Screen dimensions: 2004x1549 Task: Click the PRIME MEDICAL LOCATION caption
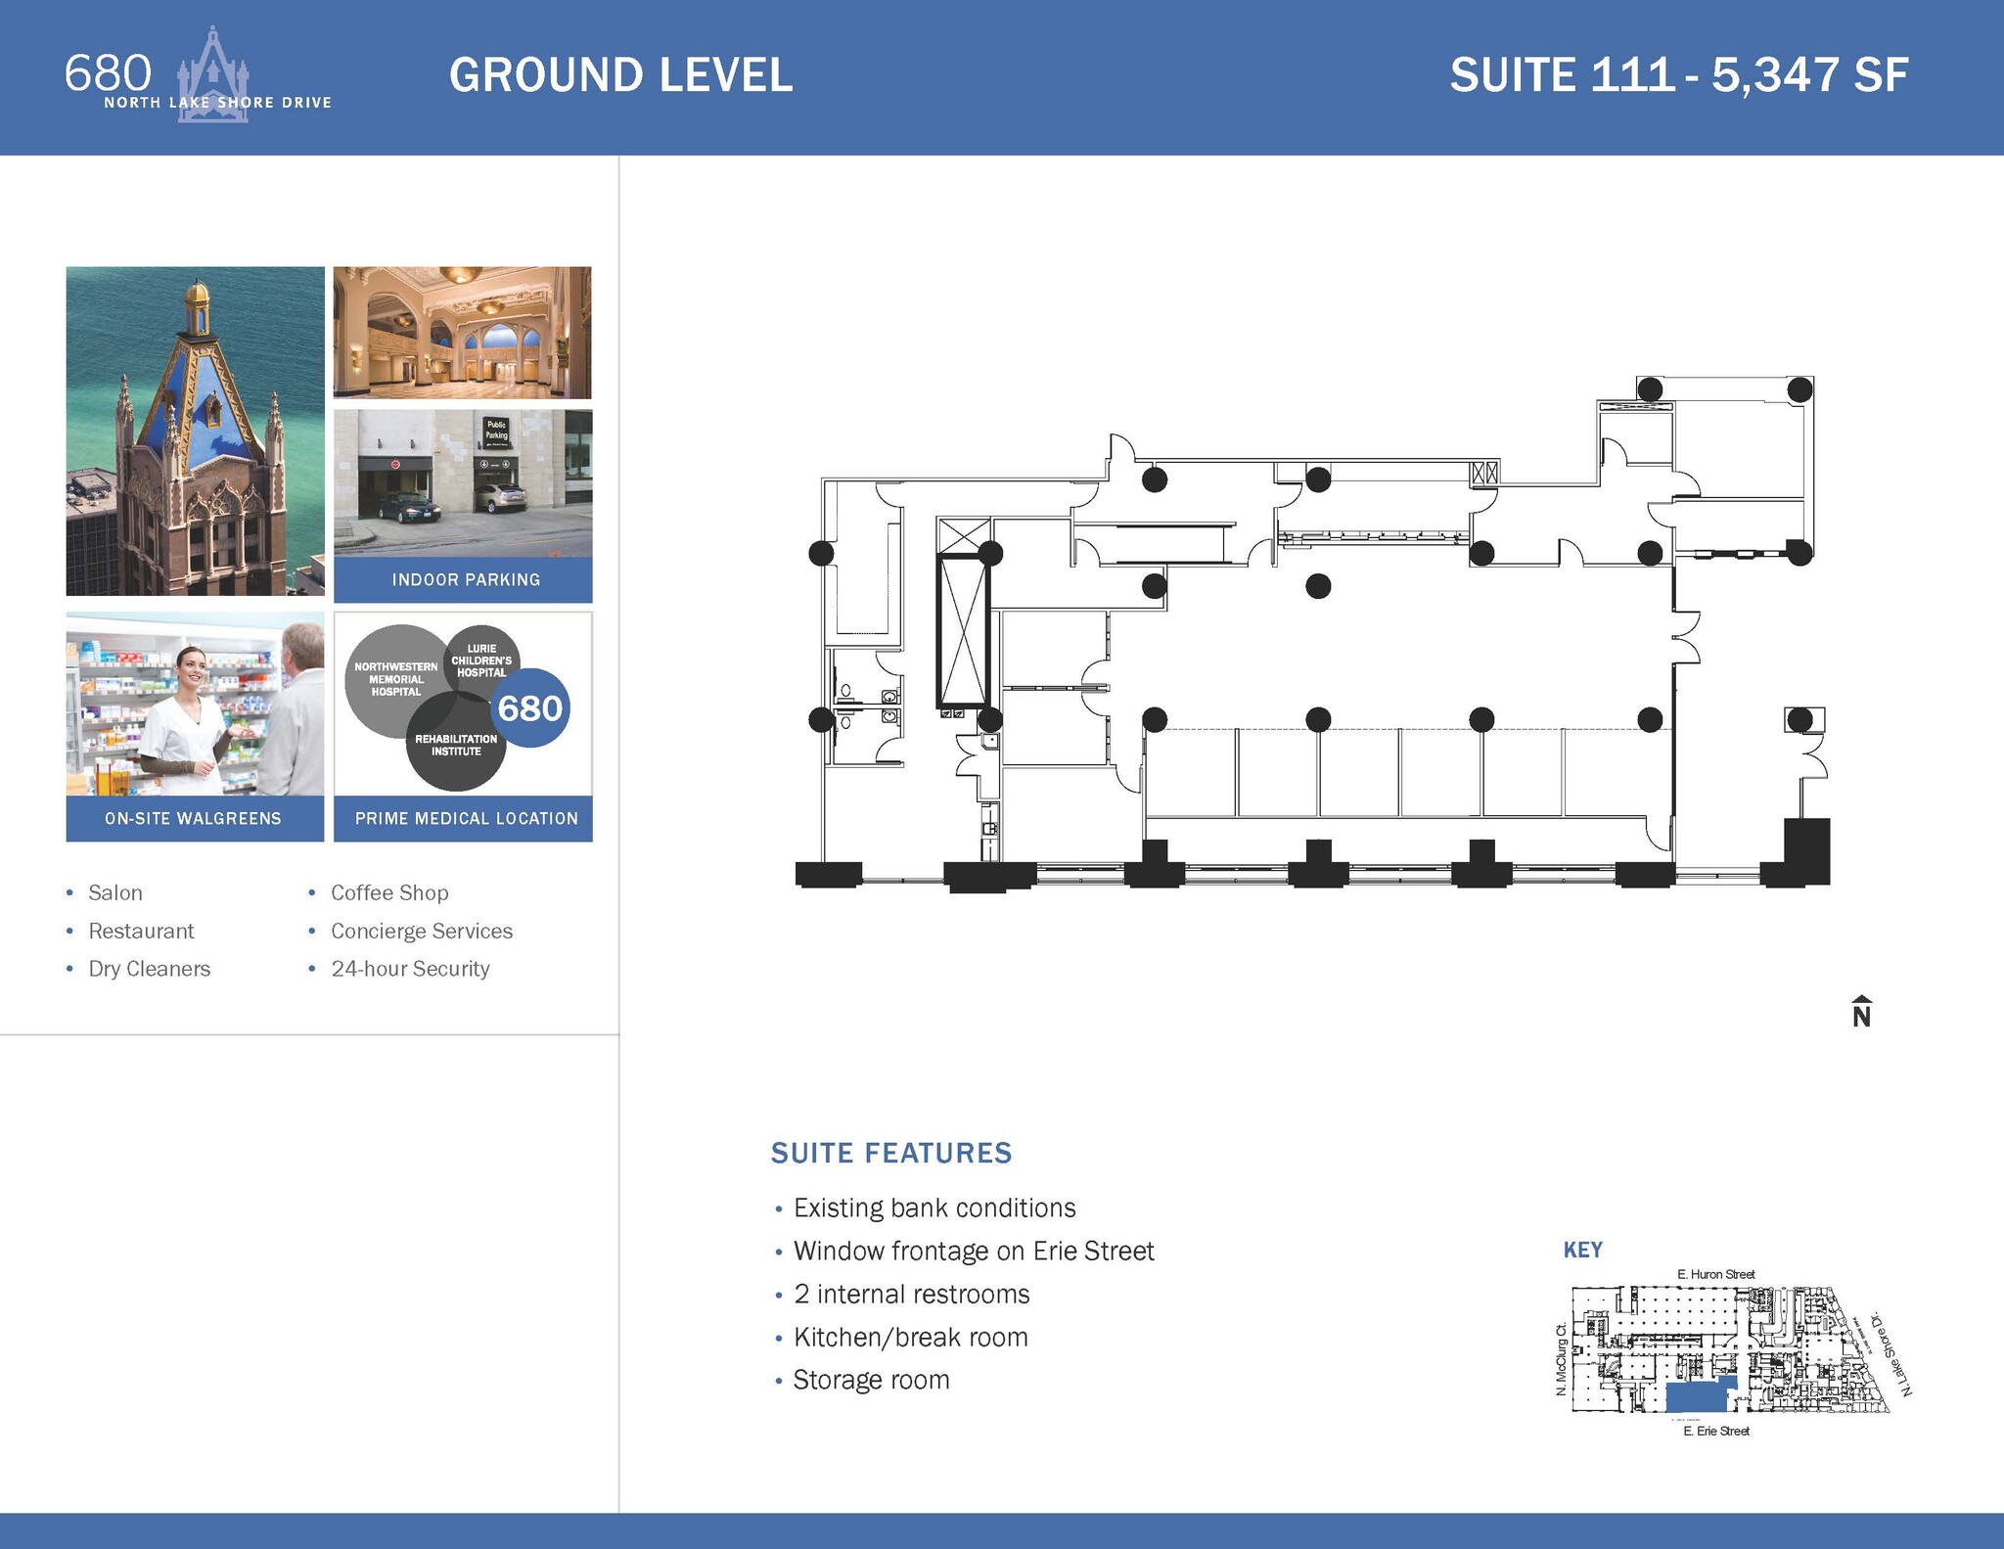pos(466,818)
